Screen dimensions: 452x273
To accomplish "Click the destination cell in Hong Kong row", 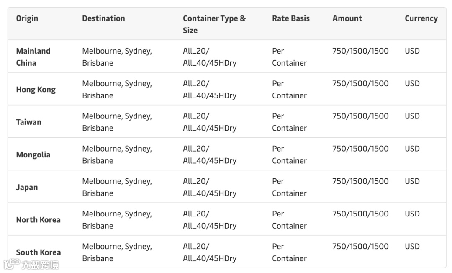I will click(117, 89).
